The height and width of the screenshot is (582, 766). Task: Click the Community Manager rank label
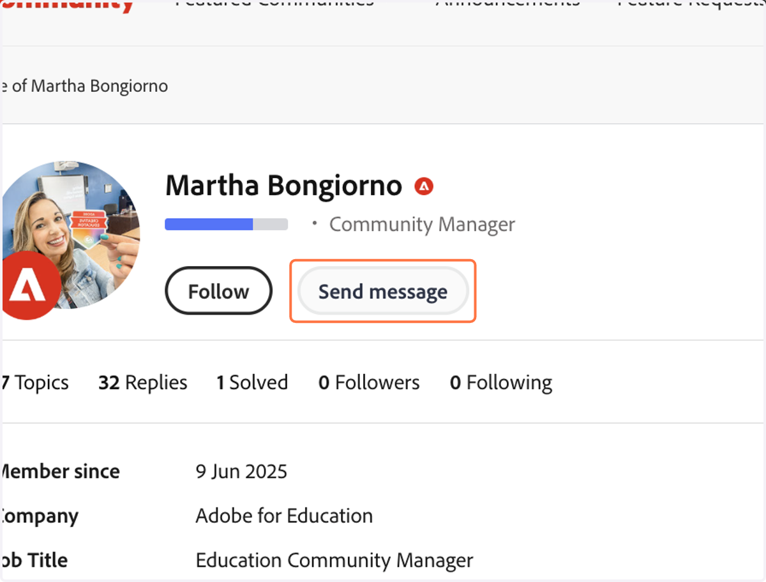point(422,225)
